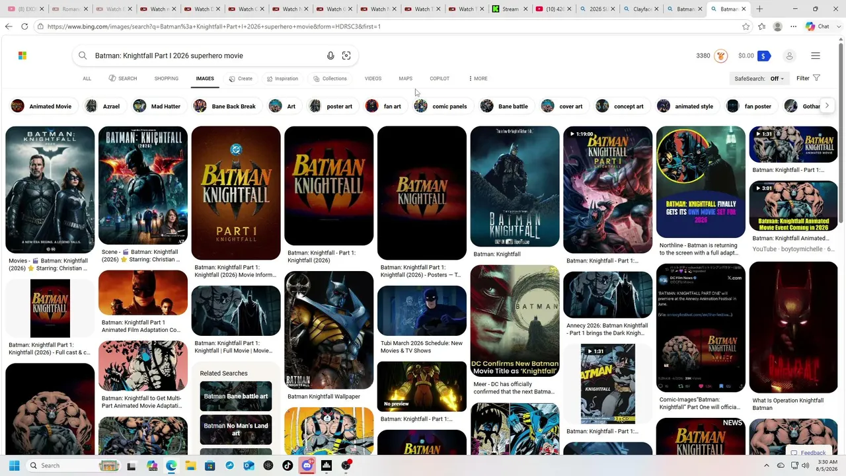Search using voice microphone icon
Viewport: 846px width, 476px height.
click(330, 56)
